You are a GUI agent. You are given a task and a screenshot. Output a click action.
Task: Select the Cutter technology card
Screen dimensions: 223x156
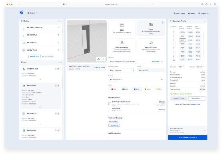click(151, 28)
